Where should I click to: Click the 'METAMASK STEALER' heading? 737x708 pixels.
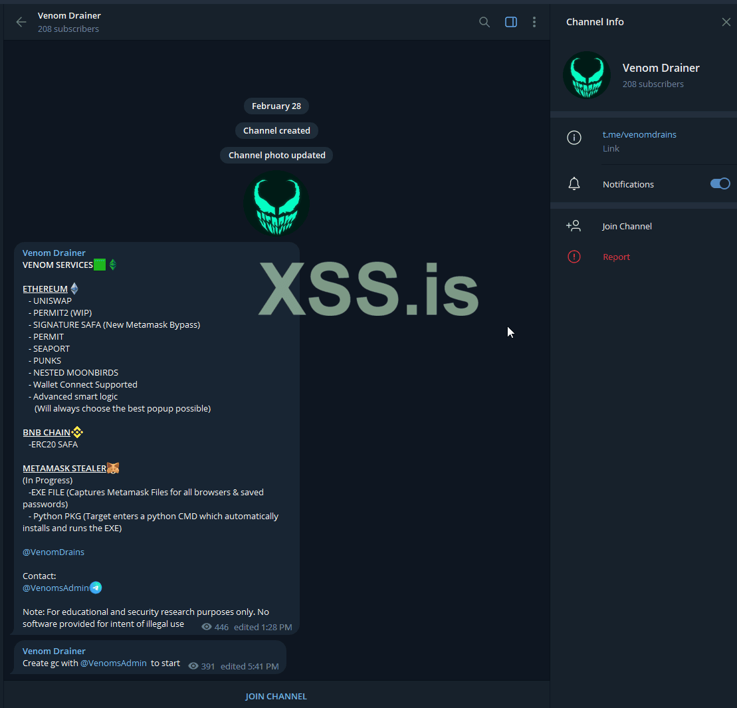coord(64,468)
